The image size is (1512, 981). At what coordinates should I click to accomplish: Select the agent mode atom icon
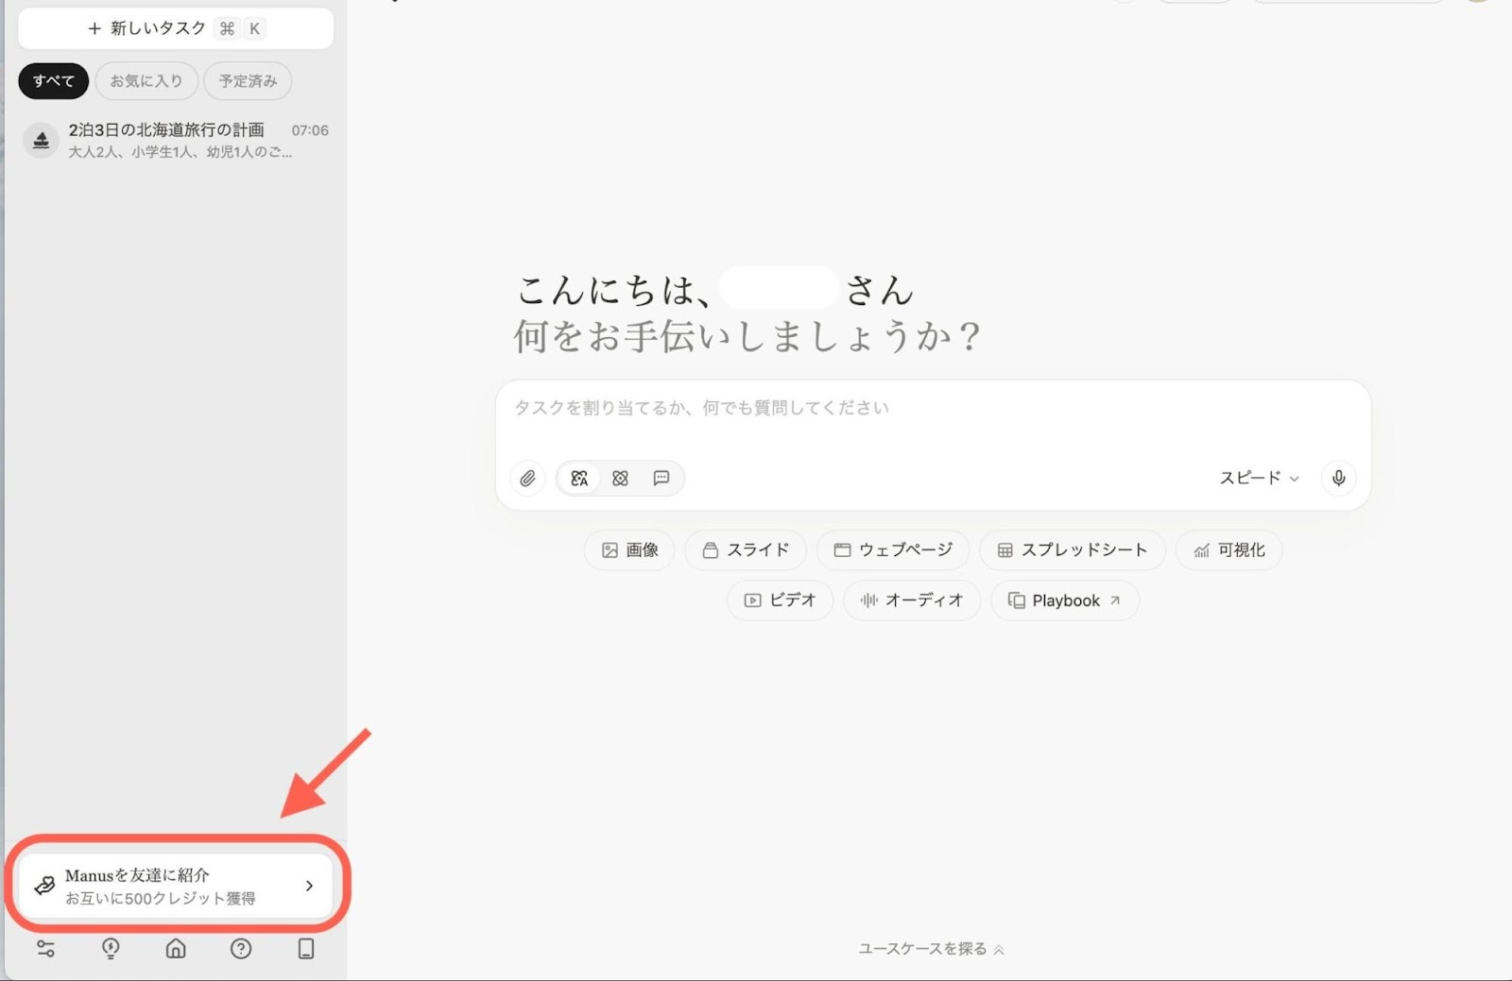(620, 479)
